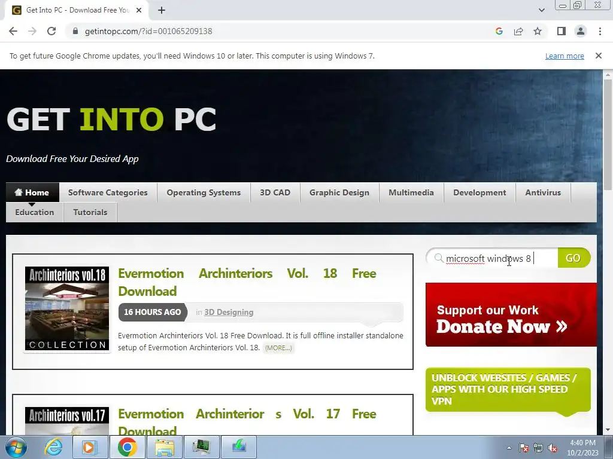Open the Graphic Design menu
Image resolution: width=613 pixels, height=459 pixels.
coord(339,192)
